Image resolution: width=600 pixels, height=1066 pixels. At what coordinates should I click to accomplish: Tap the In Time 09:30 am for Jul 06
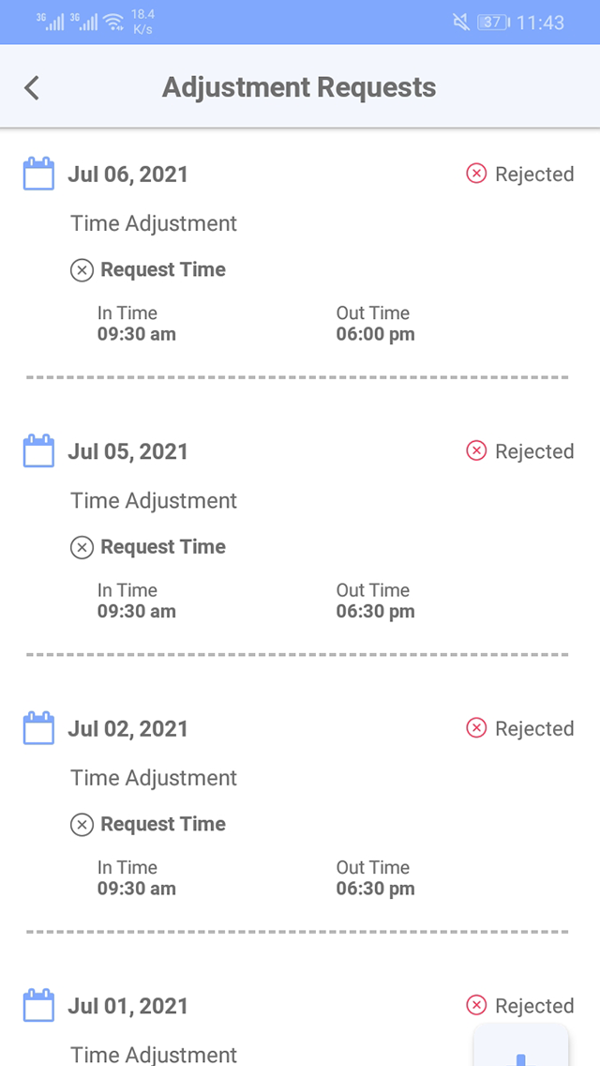(138, 334)
